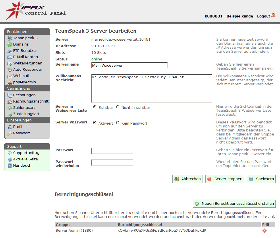280x238 pixels.
Task: Go to Auto Responder settings
Action: [28, 70]
